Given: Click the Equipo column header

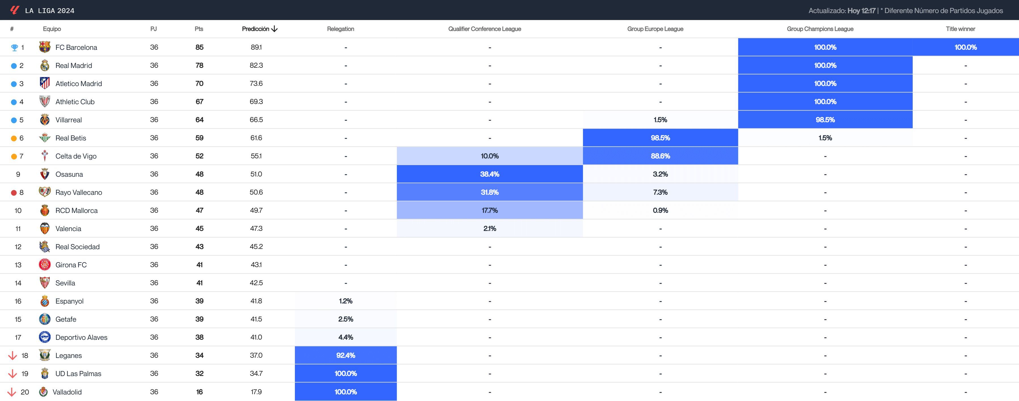Looking at the screenshot, I should [x=52, y=28].
